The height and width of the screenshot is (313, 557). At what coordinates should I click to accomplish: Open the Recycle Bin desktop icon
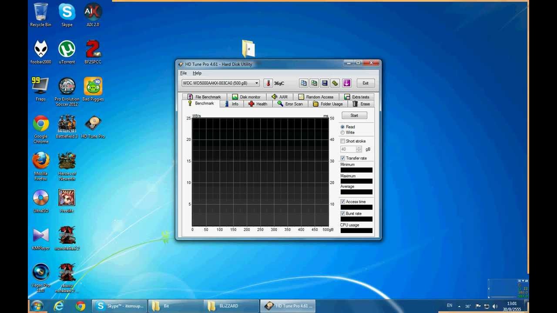coord(40,15)
